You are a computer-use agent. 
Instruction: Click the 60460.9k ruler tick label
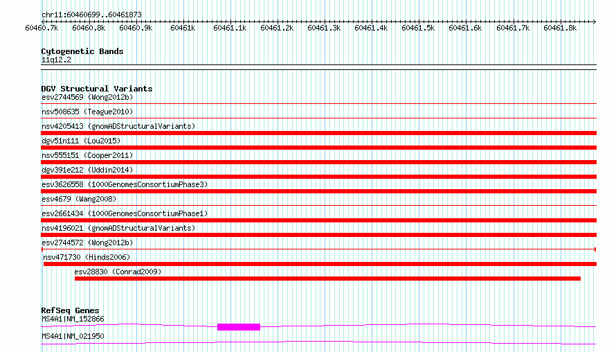click(136, 28)
